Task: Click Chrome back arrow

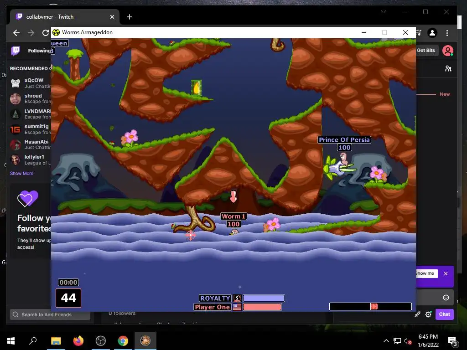Action: tap(16, 33)
